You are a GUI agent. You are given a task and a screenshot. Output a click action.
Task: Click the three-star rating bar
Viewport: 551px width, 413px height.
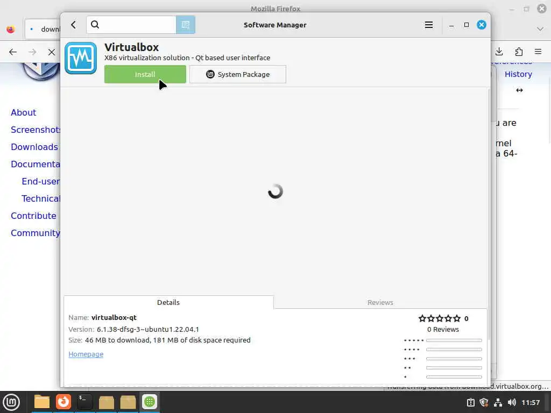[454, 359]
